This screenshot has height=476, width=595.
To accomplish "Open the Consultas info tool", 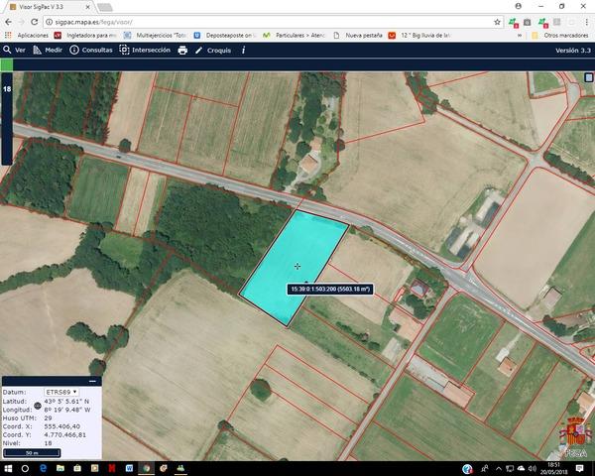I will [90, 50].
